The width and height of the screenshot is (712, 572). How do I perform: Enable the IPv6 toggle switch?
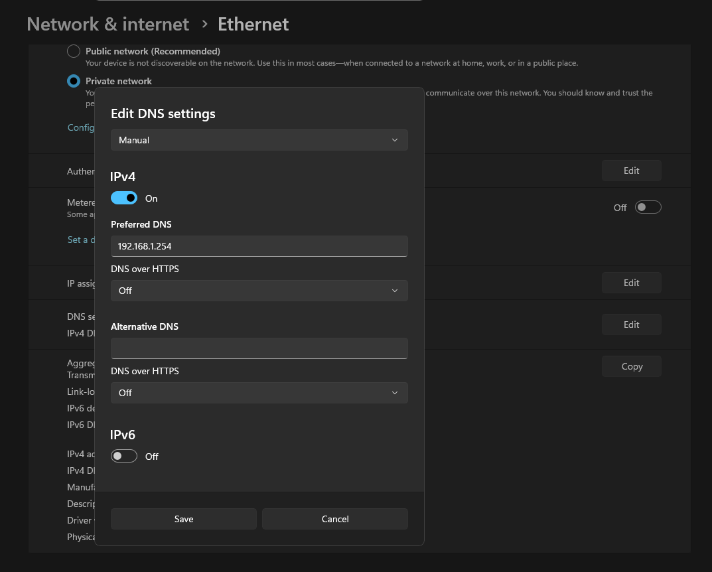click(124, 456)
